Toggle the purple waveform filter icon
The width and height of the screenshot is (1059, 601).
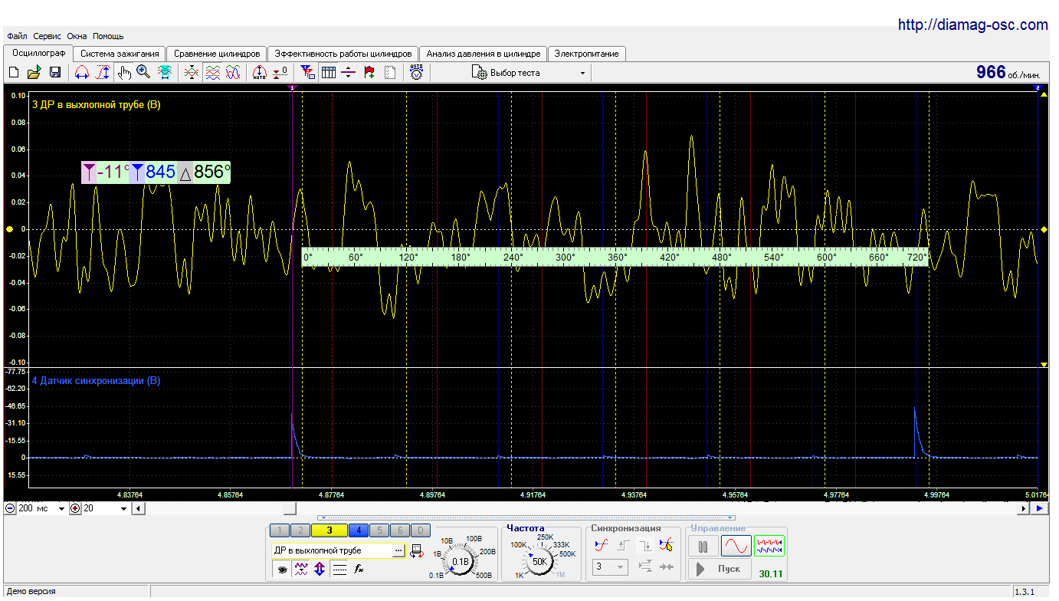coord(301,570)
